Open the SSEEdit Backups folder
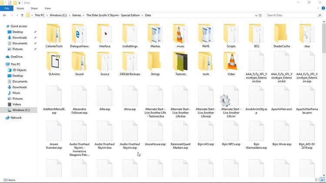This screenshot has width=326, height=183. pos(130,63)
